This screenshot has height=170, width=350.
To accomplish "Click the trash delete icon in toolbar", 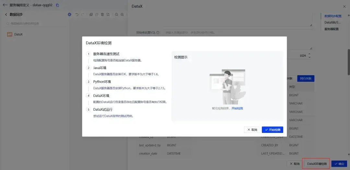I will [x=102, y=15].
